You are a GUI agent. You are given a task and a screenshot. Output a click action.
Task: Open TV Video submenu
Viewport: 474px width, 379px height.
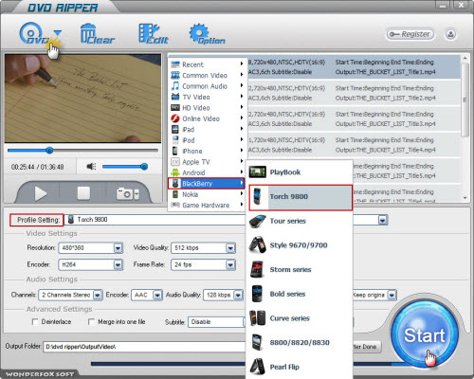[x=208, y=97]
